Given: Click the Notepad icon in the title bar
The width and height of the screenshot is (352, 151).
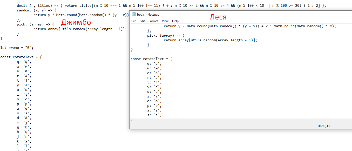Looking at the screenshot, I should (x=134, y=15).
